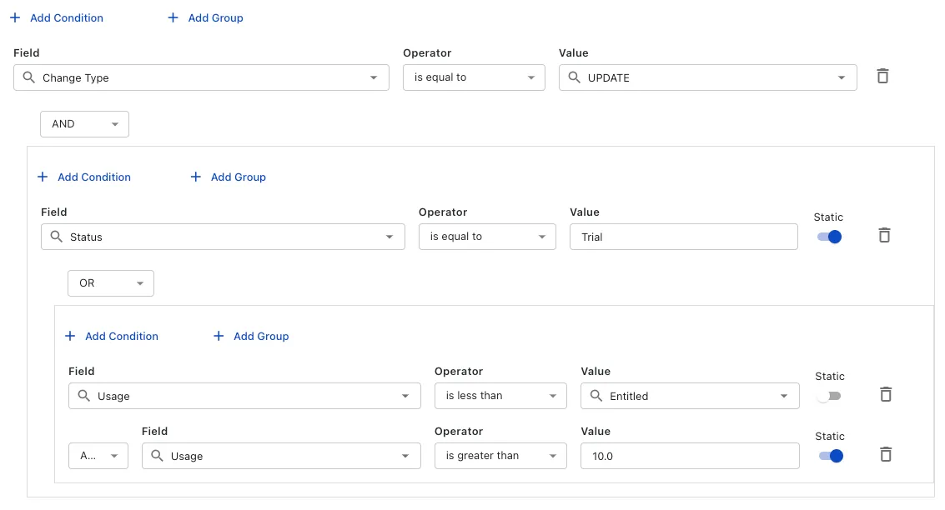
Task: Delete the Change Type condition row
Action: [882, 77]
